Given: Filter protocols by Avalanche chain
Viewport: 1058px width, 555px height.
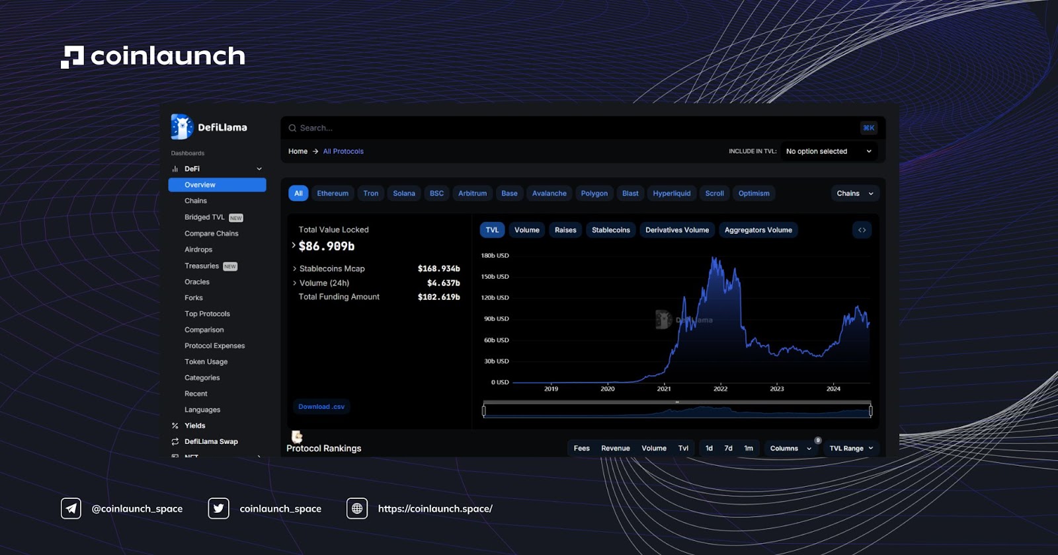Looking at the screenshot, I should pyautogui.click(x=549, y=194).
